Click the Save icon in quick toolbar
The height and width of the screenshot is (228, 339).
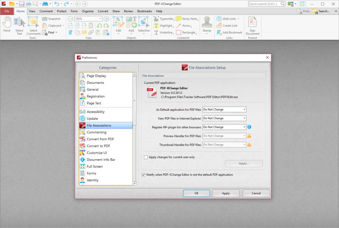tap(22, 4)
